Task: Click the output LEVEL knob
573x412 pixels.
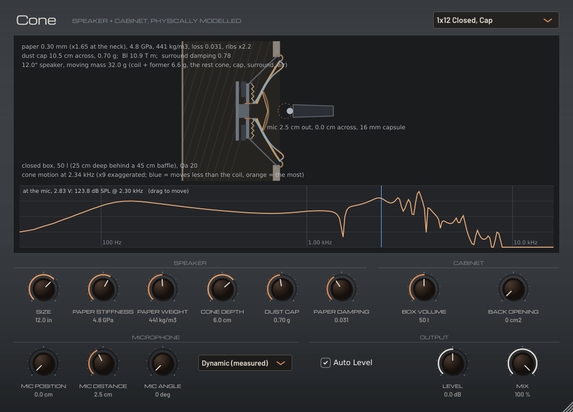Action: point(453,363)
